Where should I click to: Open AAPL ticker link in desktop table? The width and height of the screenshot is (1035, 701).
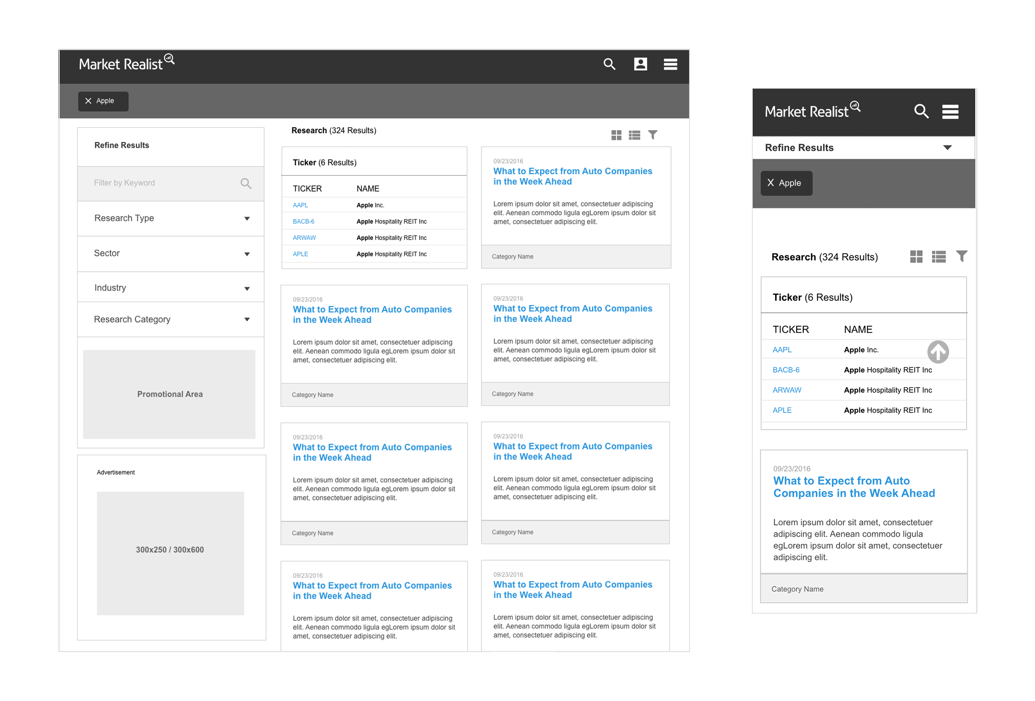tap(300, 205)
